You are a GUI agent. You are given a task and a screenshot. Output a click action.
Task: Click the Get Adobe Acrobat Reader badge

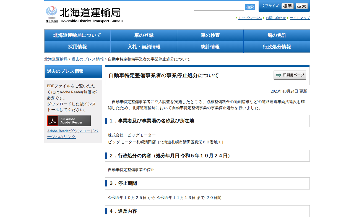(x=69, y=121)
